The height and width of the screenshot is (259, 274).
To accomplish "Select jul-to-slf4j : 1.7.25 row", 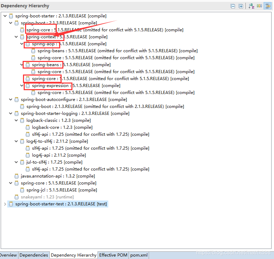I will coord(54,162).
